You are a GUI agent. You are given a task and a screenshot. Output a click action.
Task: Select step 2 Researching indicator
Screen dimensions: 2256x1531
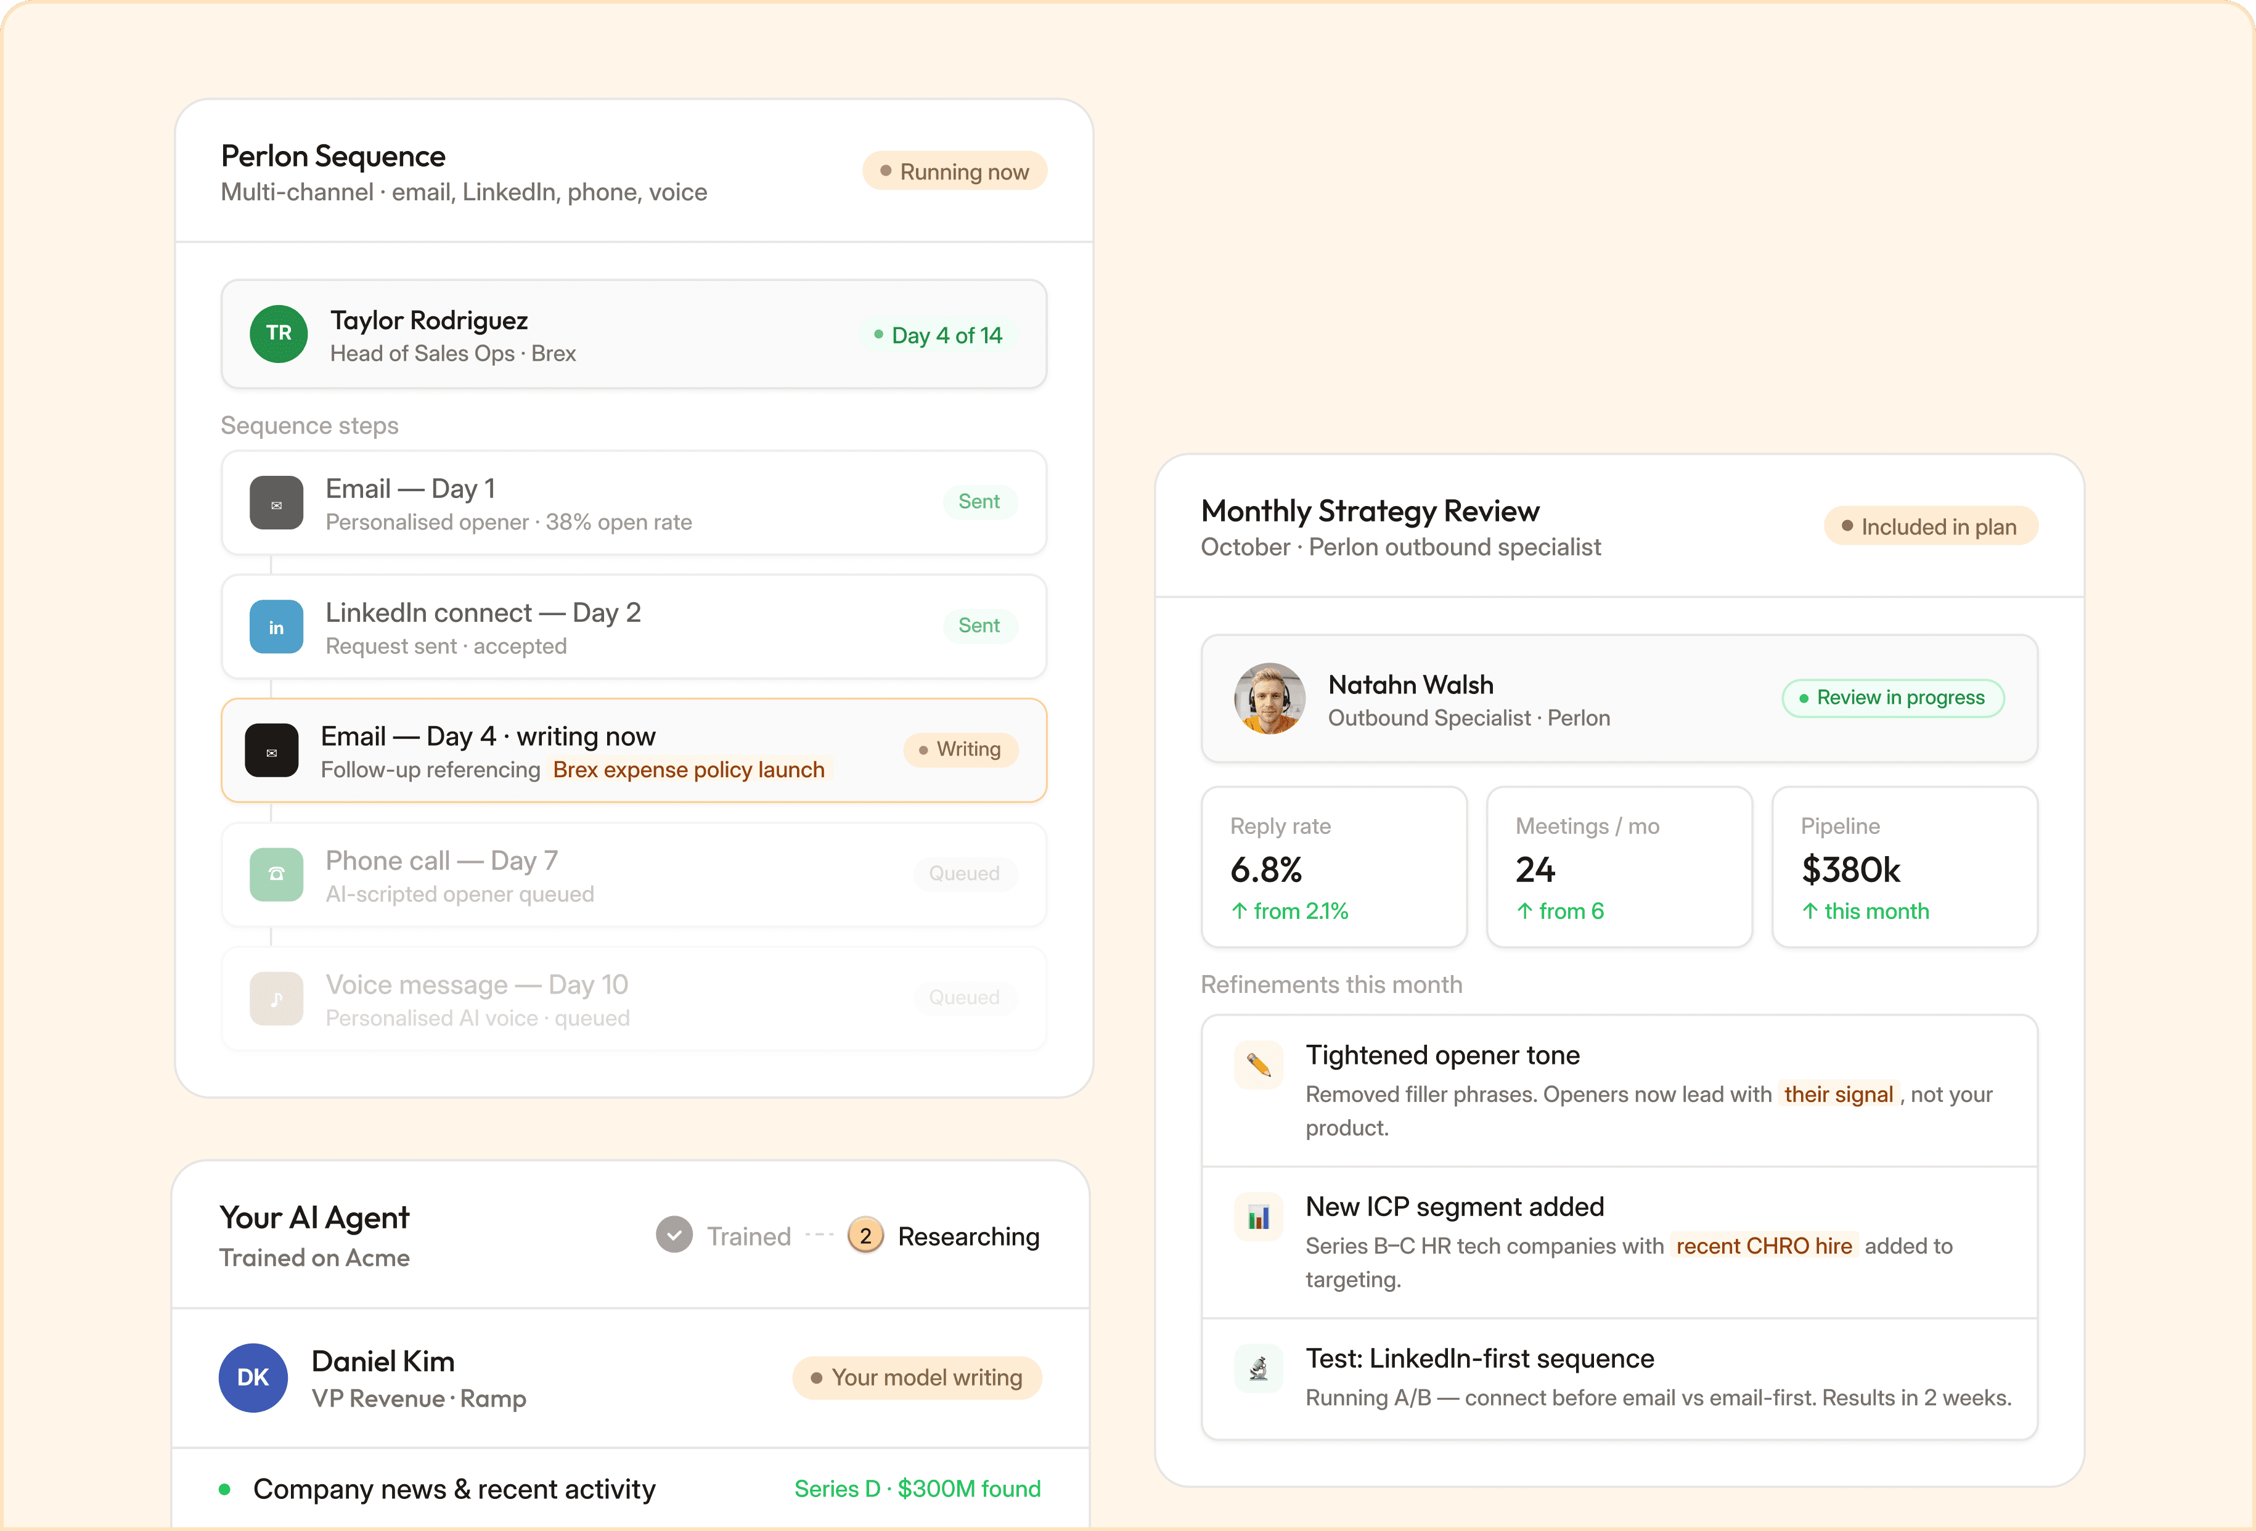tap(865, 1235)
